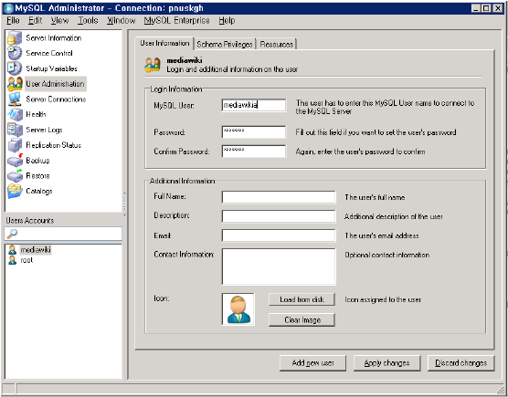Switch to the User Information tab
Viewport: 508px width, 397px height.
pyautogui.click(x=164, y=44)
